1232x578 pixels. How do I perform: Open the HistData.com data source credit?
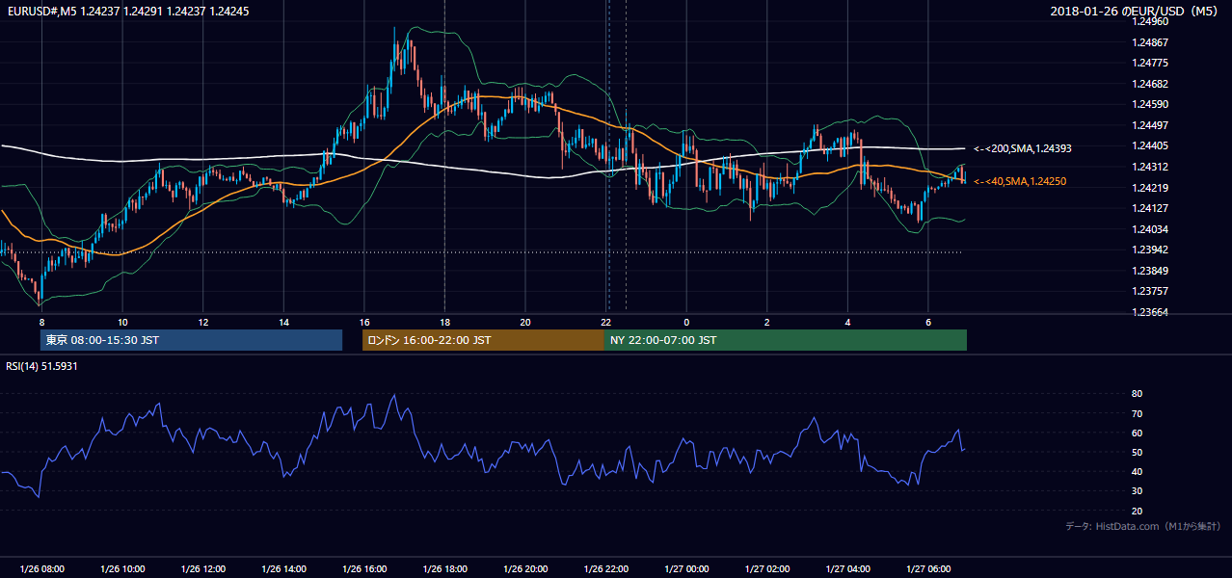click(1142, 526)
